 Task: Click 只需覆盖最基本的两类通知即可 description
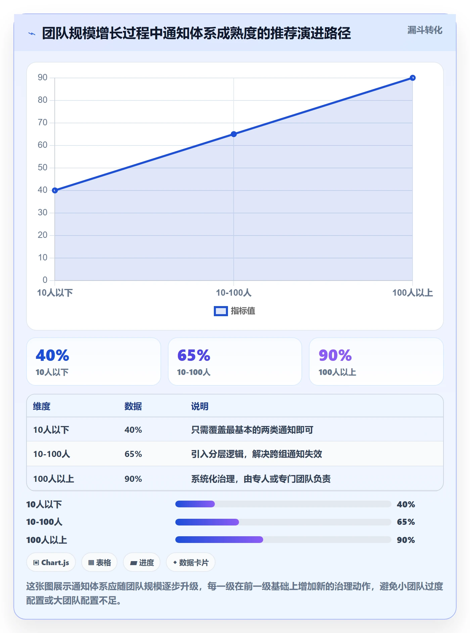[x=252, y=430]
